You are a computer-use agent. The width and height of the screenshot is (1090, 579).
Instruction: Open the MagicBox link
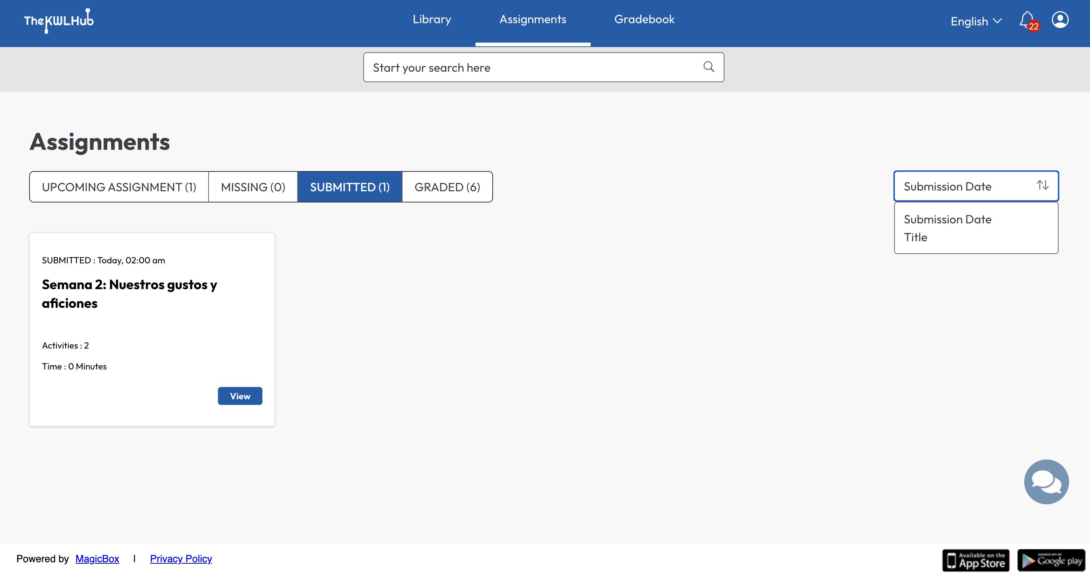click(97, 559)
